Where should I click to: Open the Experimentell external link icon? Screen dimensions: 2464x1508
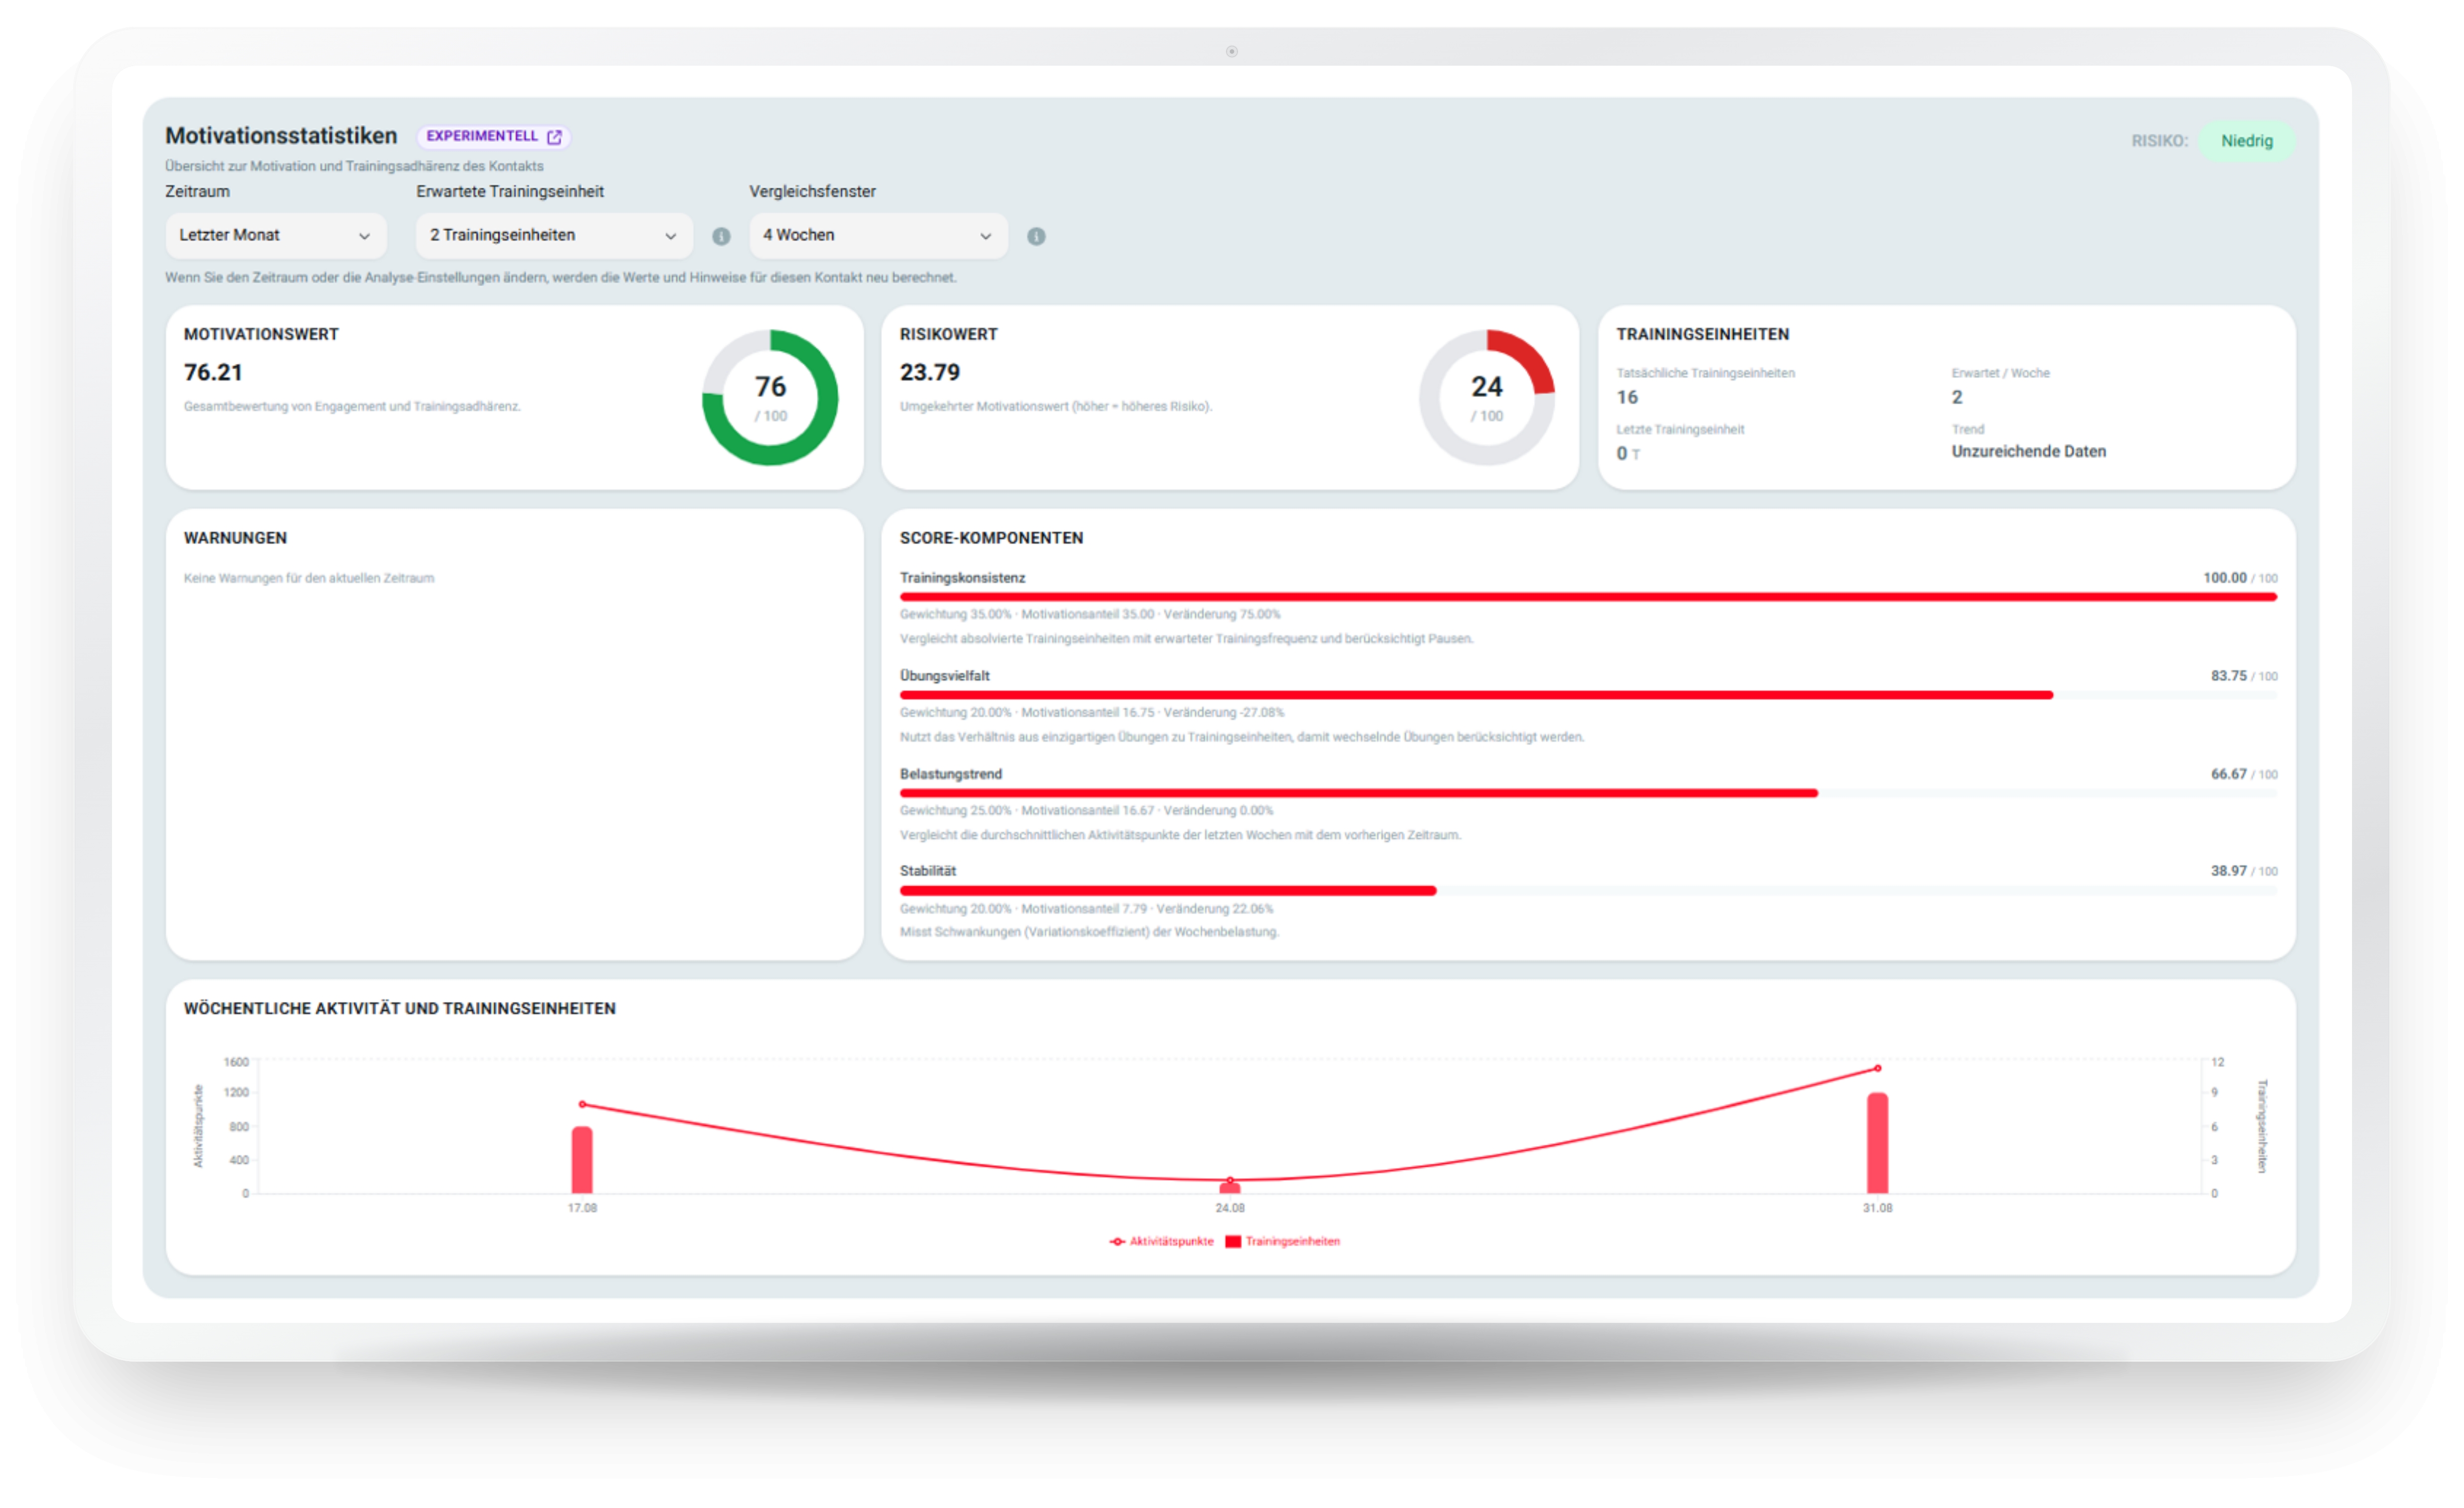tap(554, 137)
